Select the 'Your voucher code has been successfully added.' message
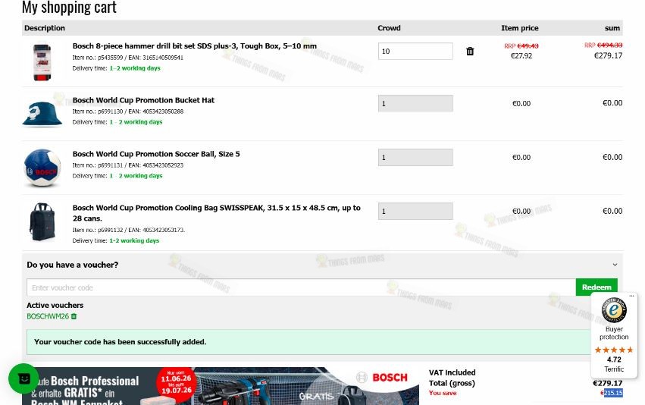Viewport: 645px width, 405px height. click(x=120, y=341)
